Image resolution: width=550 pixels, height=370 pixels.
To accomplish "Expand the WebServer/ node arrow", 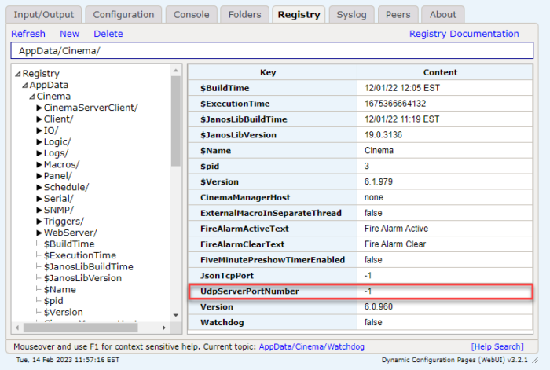I will 39,233.
